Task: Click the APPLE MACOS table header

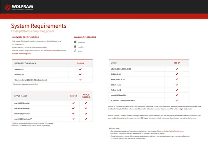Action: point(21,96)
